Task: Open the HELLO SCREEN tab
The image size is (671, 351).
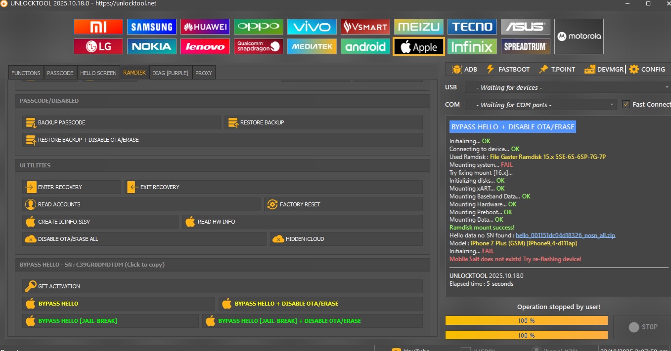Action: (98, 73)
